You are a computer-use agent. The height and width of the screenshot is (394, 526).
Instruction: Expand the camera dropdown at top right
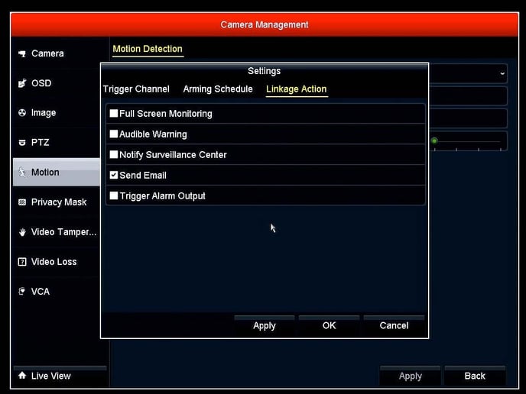[x=502, y=73]
